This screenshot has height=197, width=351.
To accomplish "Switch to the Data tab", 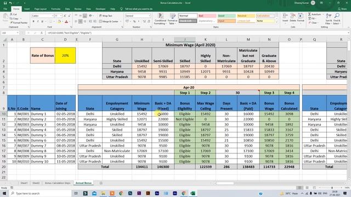I will (67, 9).
